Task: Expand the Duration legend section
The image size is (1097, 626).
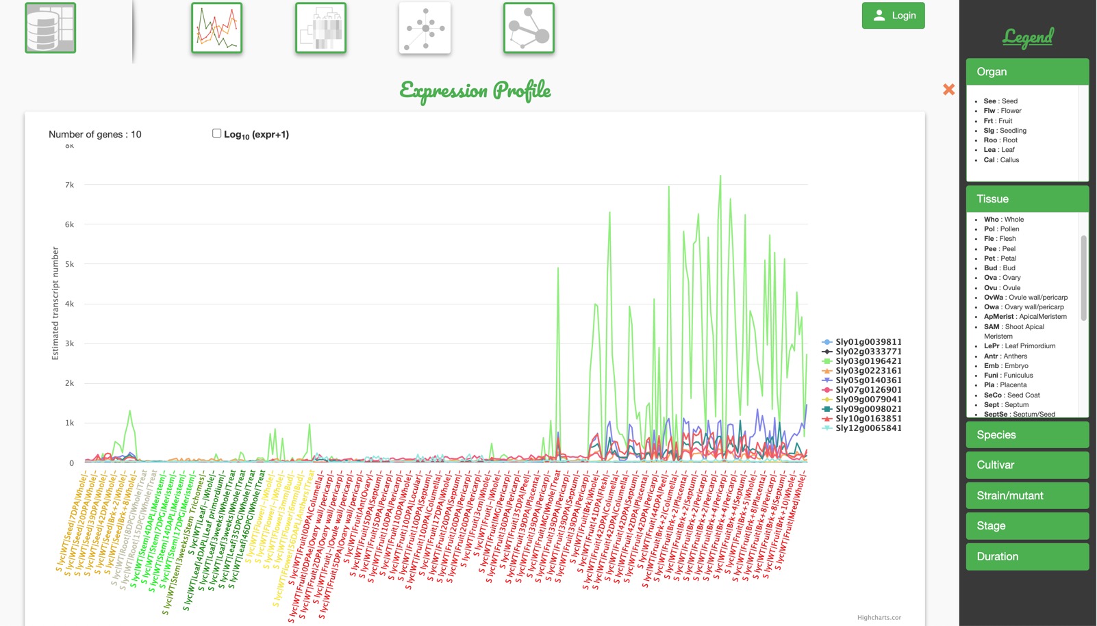Action: coord(1026,556)
